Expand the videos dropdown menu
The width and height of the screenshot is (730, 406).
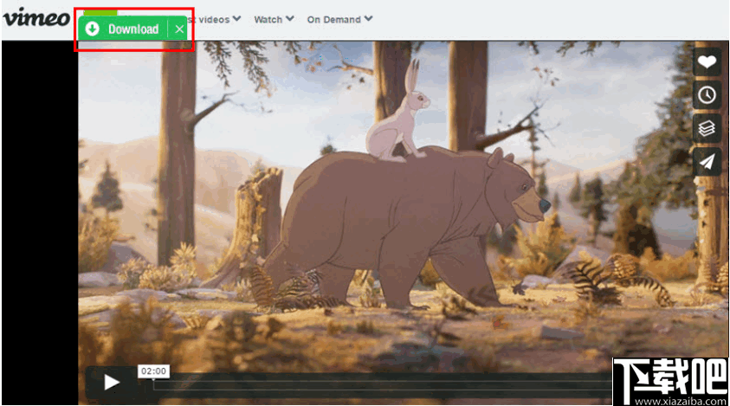pos(219,20)
